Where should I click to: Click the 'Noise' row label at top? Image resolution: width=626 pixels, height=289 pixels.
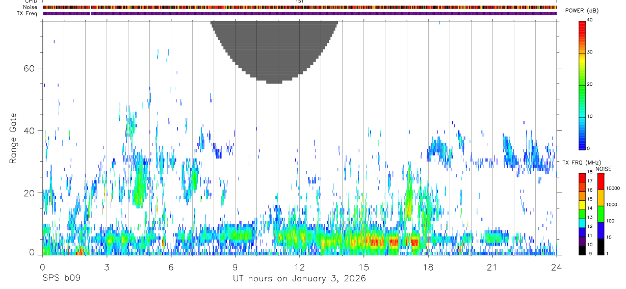tap(31, 7)
